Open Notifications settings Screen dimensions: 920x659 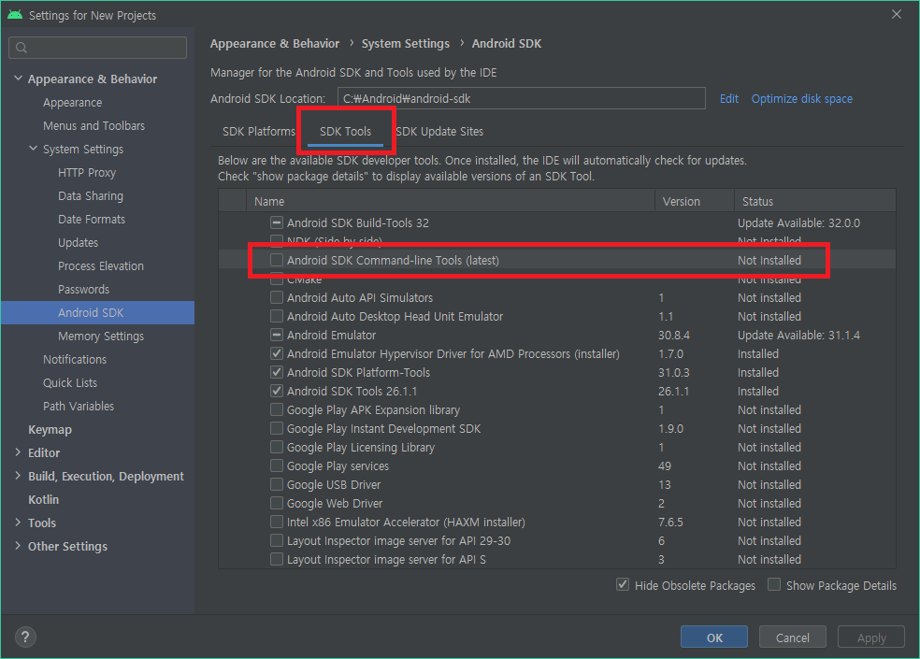(75, 359)
